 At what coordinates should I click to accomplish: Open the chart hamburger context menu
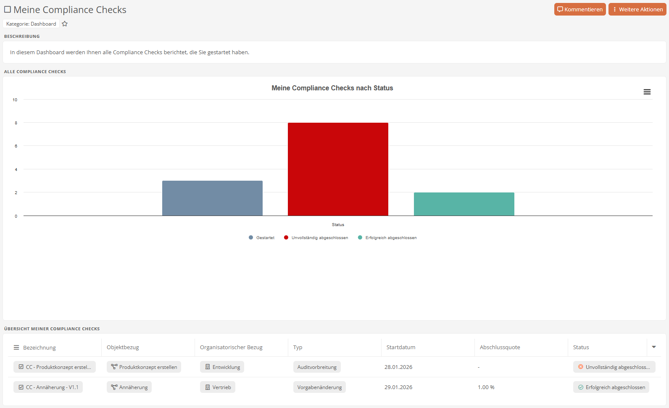(x=647, y=92)
